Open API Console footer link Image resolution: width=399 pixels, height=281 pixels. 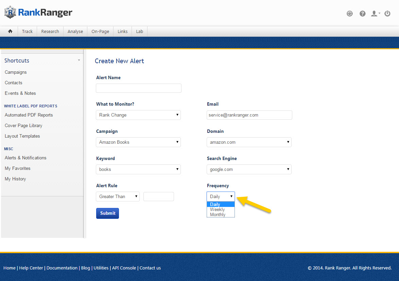tap(124, 268)
